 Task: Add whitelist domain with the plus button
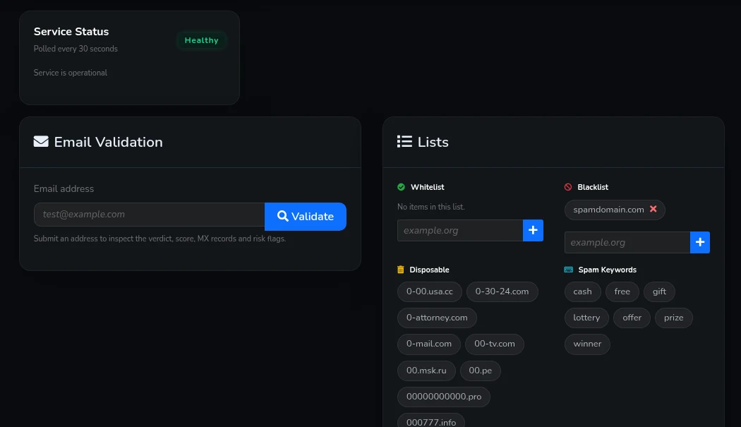(x=533, y=230)
